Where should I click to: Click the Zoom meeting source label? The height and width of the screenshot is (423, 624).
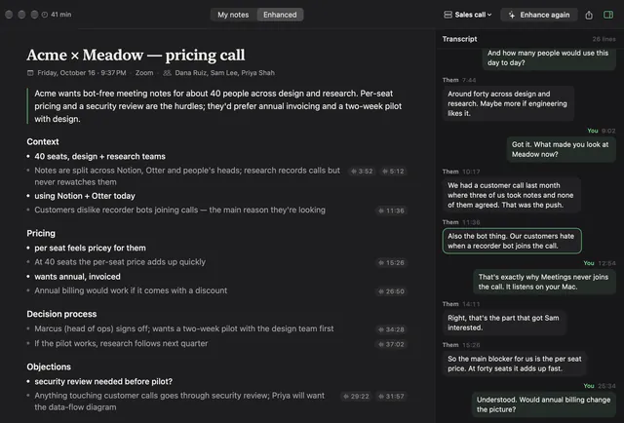tap(144, 73)
